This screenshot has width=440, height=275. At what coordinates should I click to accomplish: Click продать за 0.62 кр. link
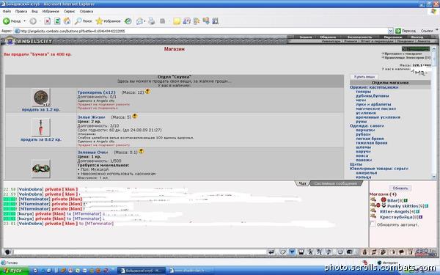(40, 139)
